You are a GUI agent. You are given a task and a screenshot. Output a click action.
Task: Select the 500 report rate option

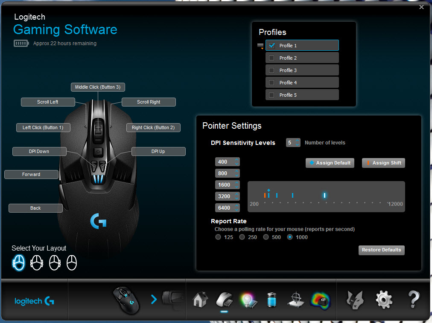pos(266,237)
